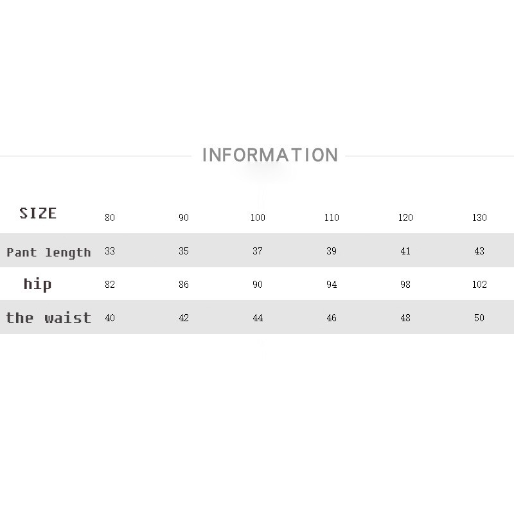This screenshot has width=514, height=514.
Task: Click hip measurement 102
Action: [479, 285]
